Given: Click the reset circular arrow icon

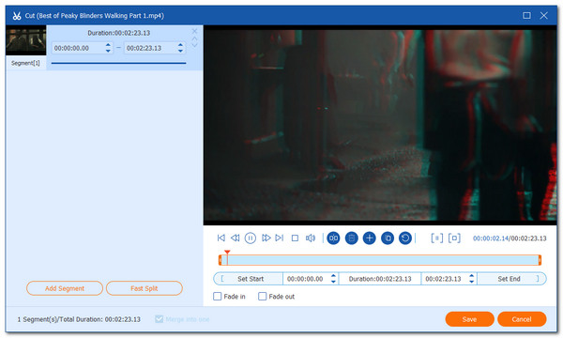Looking at the screenshot, I should [x=405, y=238].
